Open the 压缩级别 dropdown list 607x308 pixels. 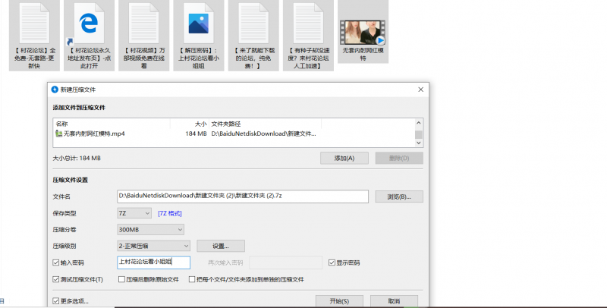pyautogui.click(x=153, y=246)
